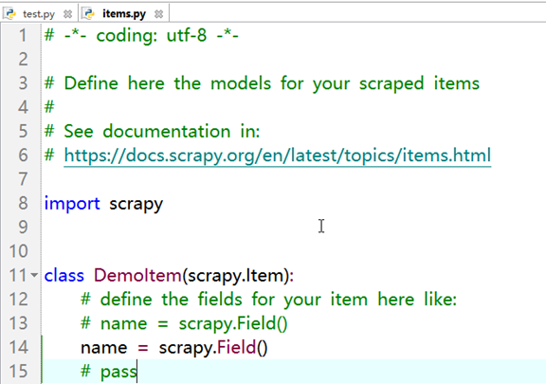
Task: Click line number 1 in the gutter
Action: [x=23, y=35]
